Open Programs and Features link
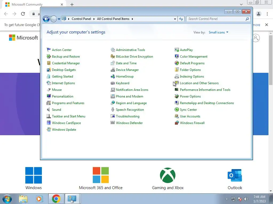Image resolution: width=273 pixels, height=204 pixels. pos(68,103)
